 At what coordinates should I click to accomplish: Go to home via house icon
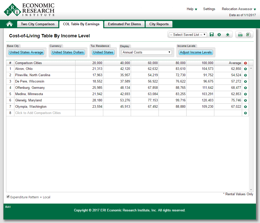tap(9, 24)
